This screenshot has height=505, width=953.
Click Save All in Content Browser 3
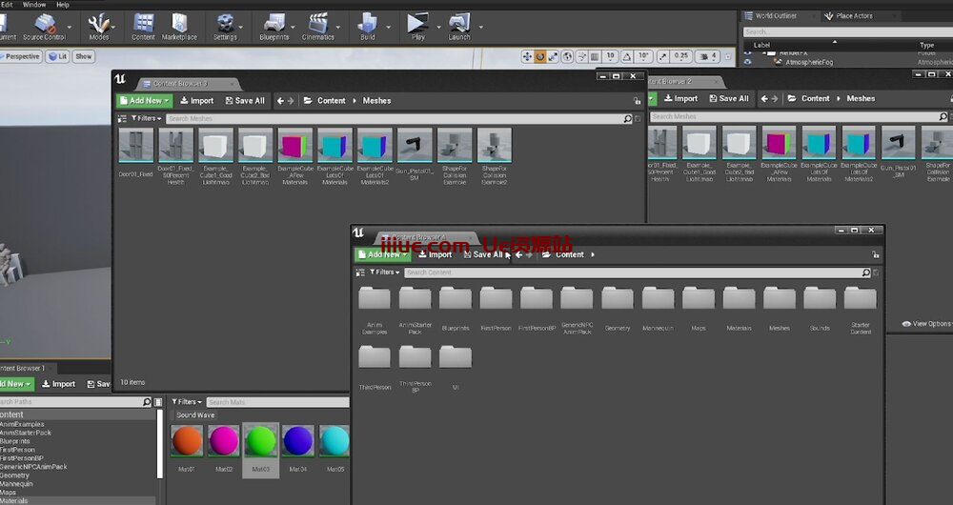pyautogui.click(x=244, y=100)
